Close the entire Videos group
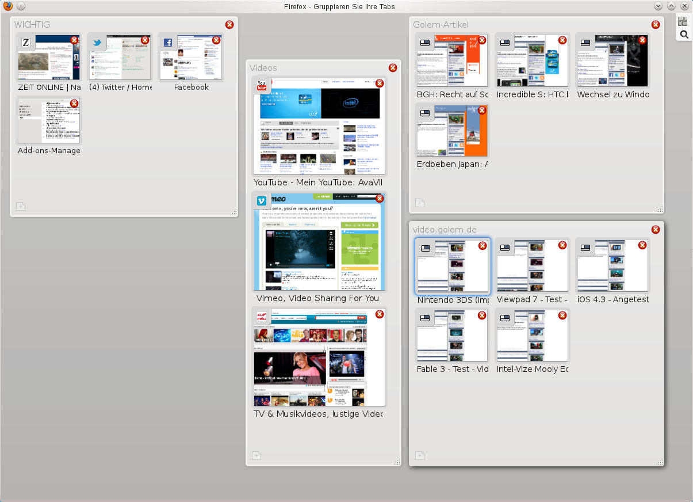The image size is (693, 502). (x=393, y=67)
